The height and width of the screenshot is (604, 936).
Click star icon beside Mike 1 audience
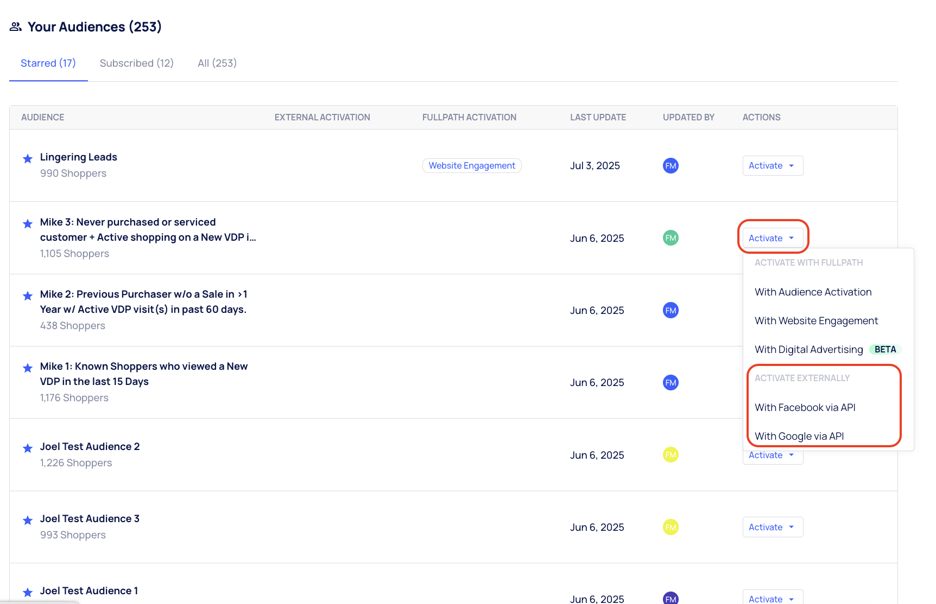pyautogui.click(x=28, y=368)
